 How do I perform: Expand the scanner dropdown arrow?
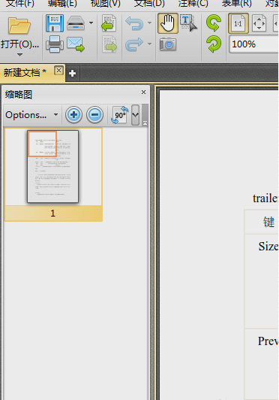click(x=91, y=23)
